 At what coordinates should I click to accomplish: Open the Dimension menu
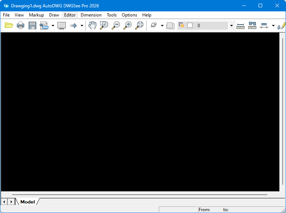click(x=91, y=15)
